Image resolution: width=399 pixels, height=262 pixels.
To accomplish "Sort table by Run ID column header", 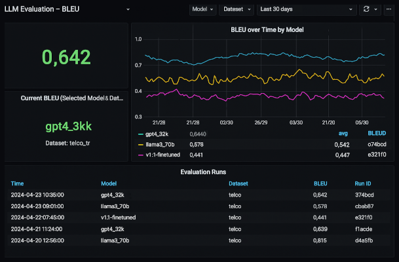I will click(x=364, y=184).
